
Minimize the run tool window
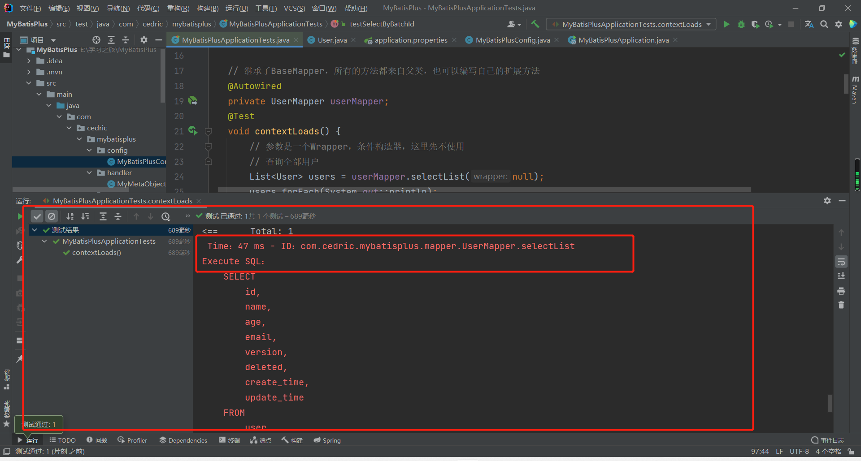(x=842, y=201)
